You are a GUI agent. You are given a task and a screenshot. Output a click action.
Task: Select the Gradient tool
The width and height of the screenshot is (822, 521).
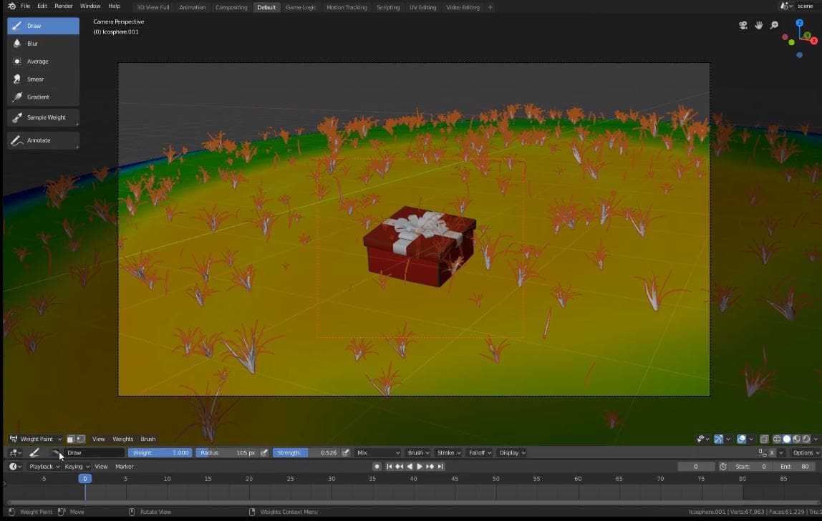(43, 97)
